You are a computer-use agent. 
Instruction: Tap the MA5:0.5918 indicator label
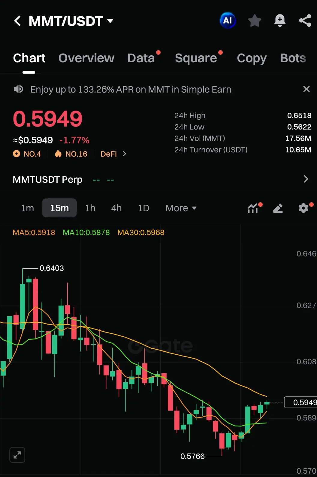34,232
